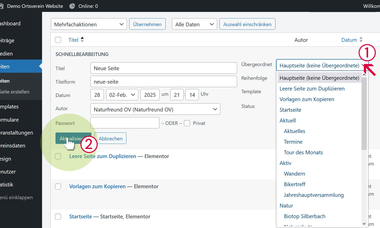The image size is (380, 228).
Task: Select Wandern in parent list
Action: [294, 174]
